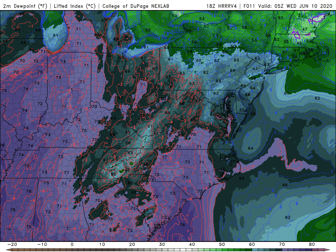Click the "18Z HRRRV4" model run label
This screenshot has width=336, height=252.
coord(222,6)
